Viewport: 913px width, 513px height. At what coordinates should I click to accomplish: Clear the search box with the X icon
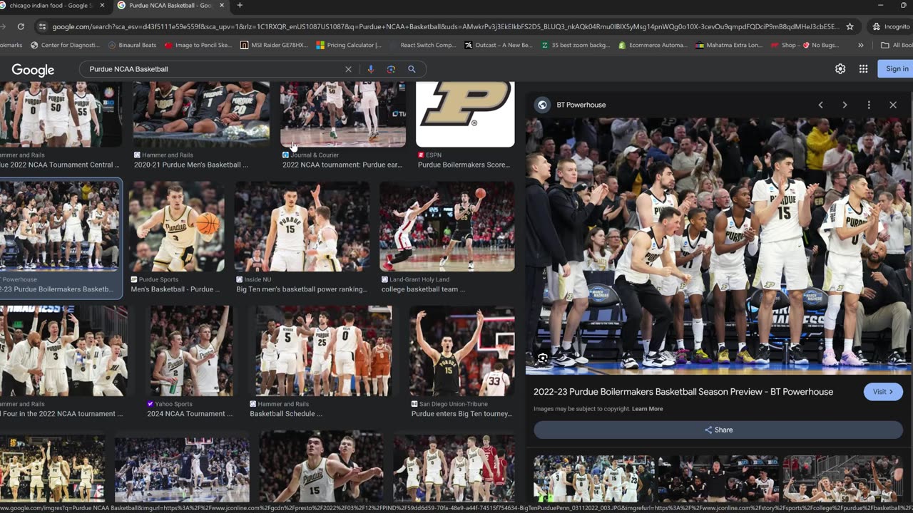pos(348,69)
